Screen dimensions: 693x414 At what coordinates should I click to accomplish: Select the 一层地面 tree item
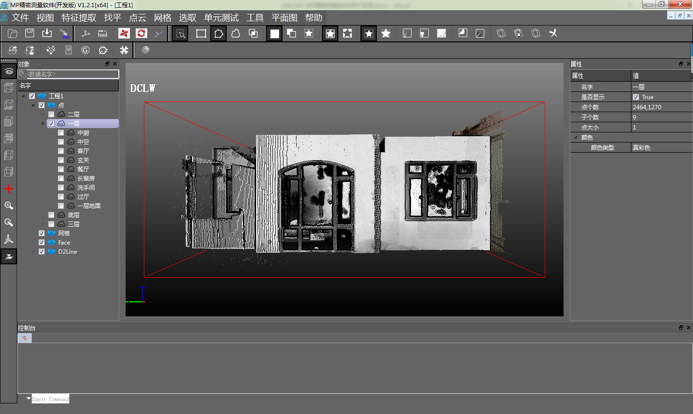tap(89, 206)
